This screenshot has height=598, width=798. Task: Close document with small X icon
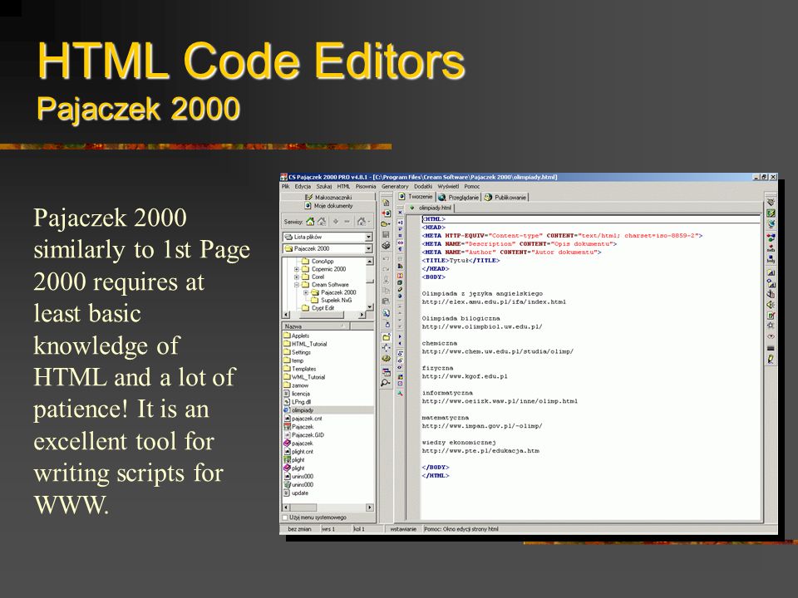[400, 212]
